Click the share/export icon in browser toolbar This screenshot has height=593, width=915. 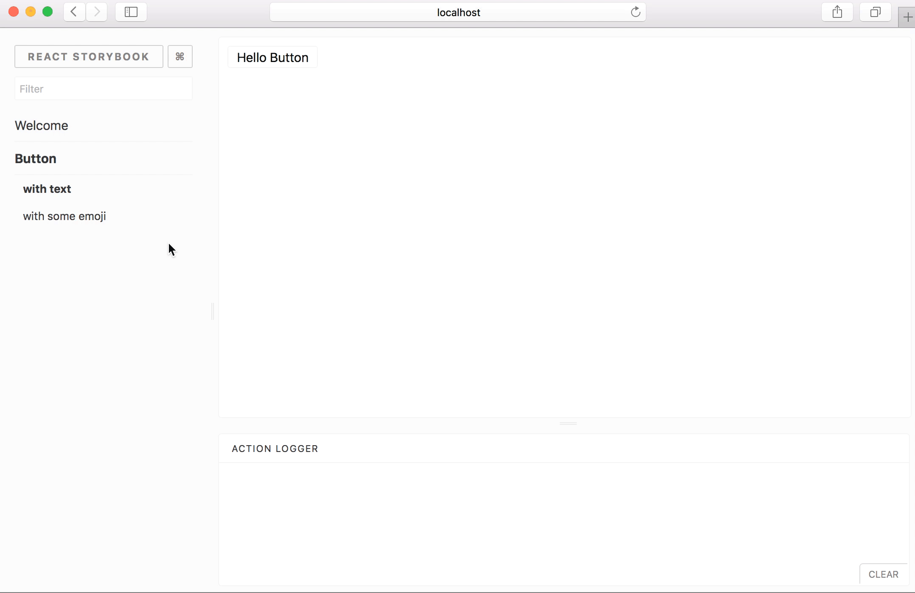coord(837,12)
